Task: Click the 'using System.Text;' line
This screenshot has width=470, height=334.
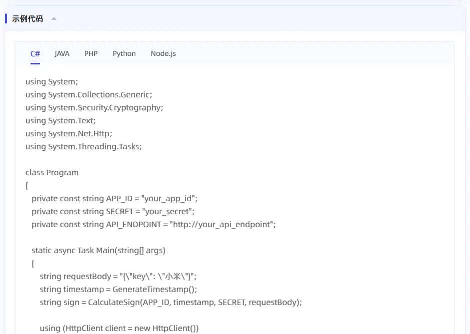Action: (60, 120)
